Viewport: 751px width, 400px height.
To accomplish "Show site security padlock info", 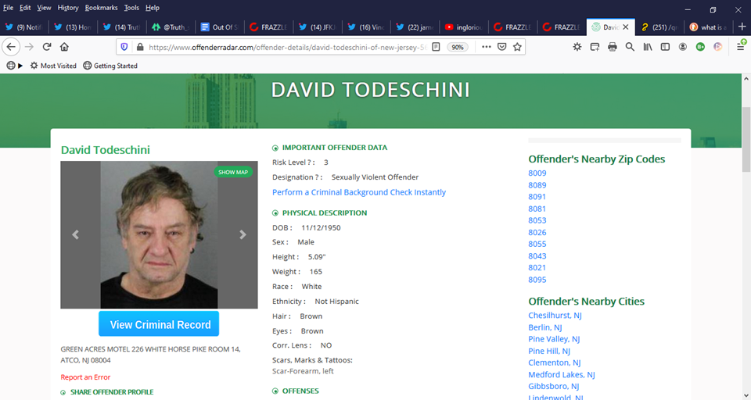I will pyautogui.click(x=140, y=47).
